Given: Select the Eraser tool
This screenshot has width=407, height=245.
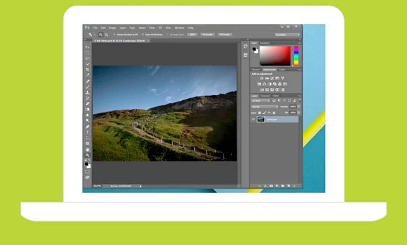Looking at the screenshot, I should 88,104.
